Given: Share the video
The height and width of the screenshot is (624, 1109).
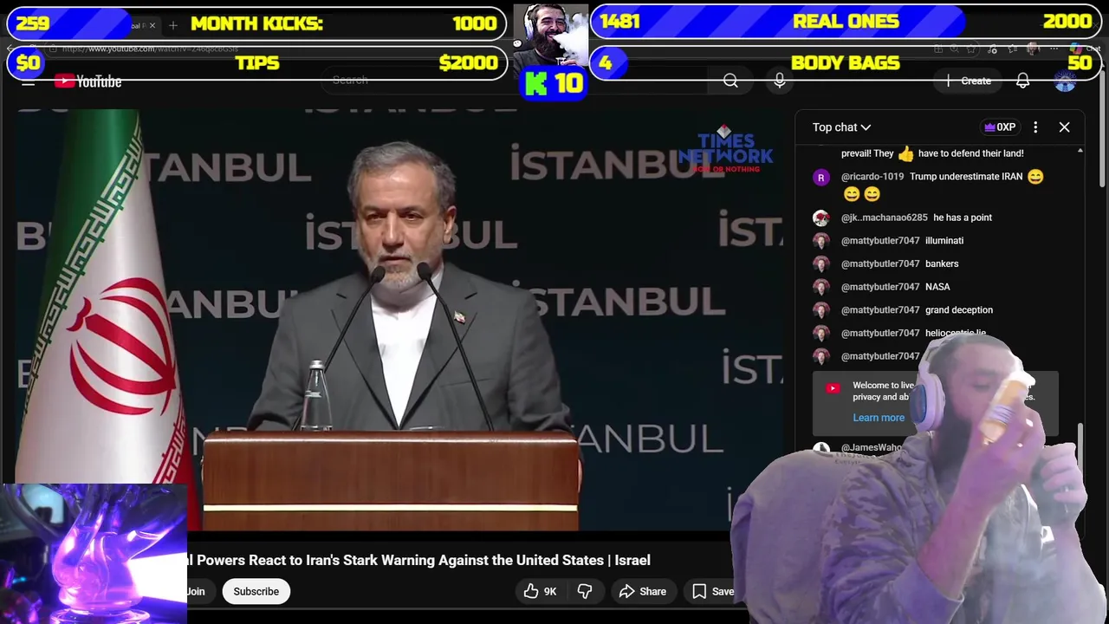Looking at the screenshot, I should coord(642,591).
